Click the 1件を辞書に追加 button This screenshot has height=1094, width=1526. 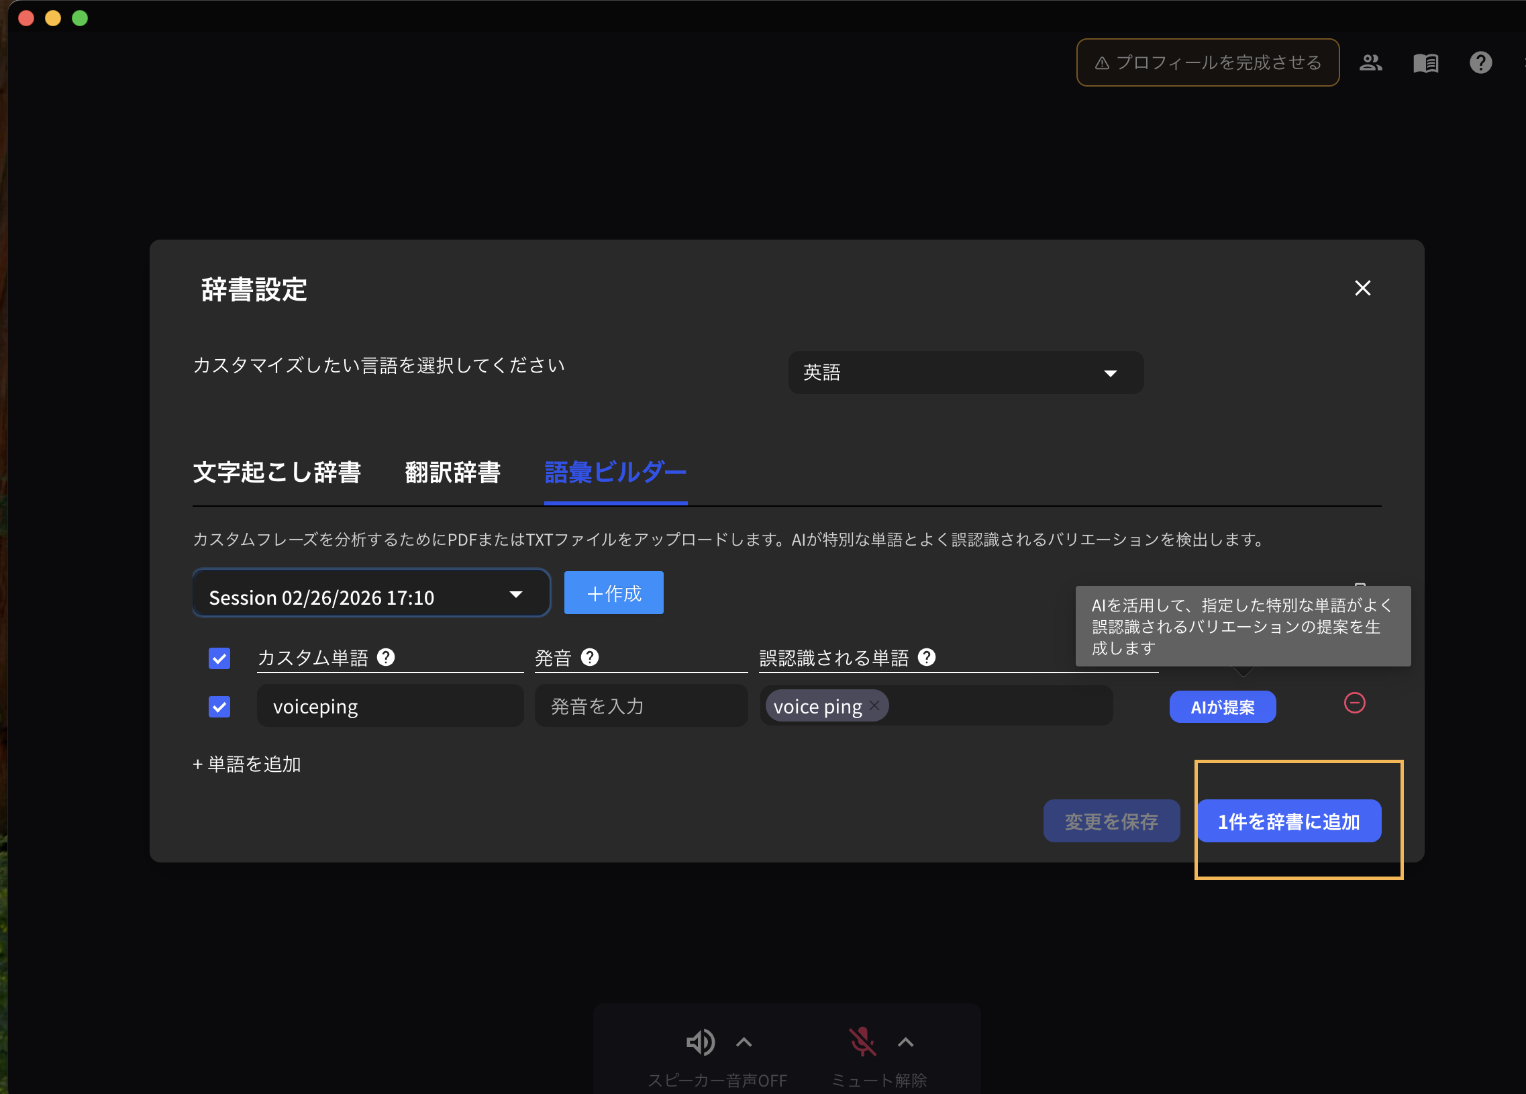[1290, 820]
